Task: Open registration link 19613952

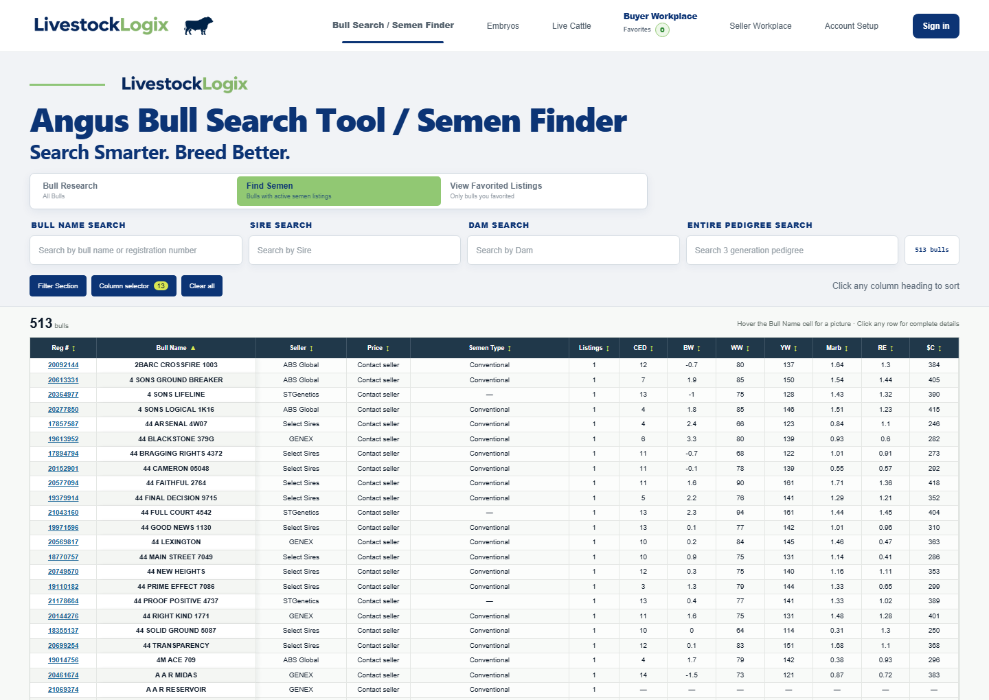Action: pyautogui.click(x=63, y=439)
